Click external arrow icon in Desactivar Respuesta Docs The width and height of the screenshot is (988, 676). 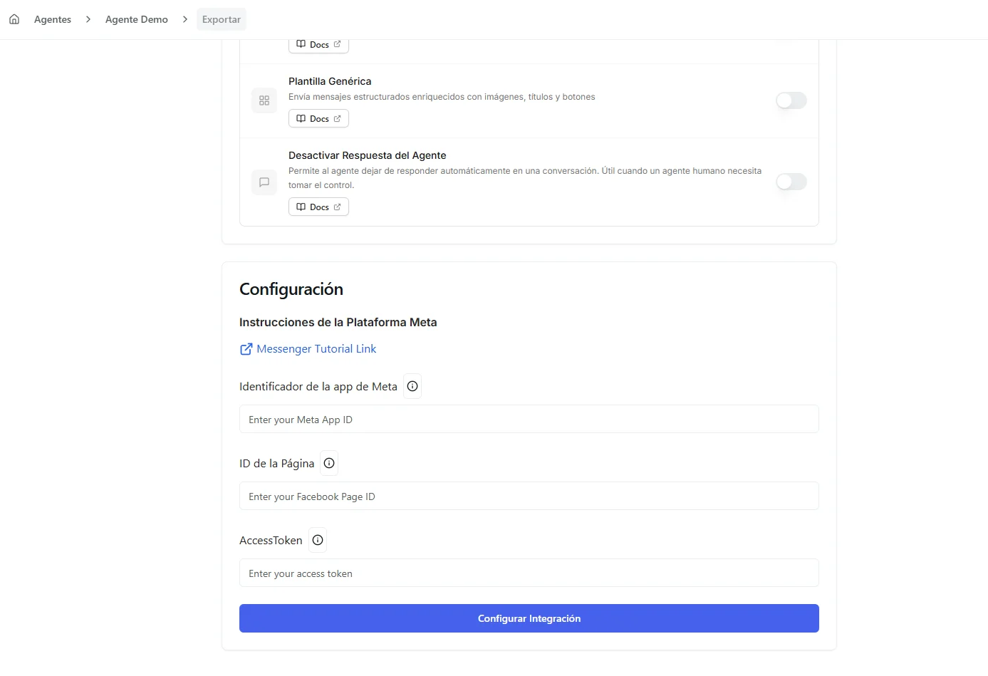tap(337, 207)
